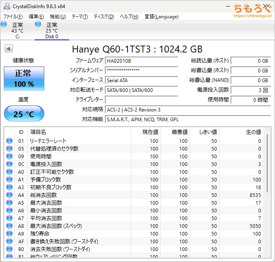This screenshot has height=262, width=275.
Task: Click the empty drive letter field
Action: 141,100
